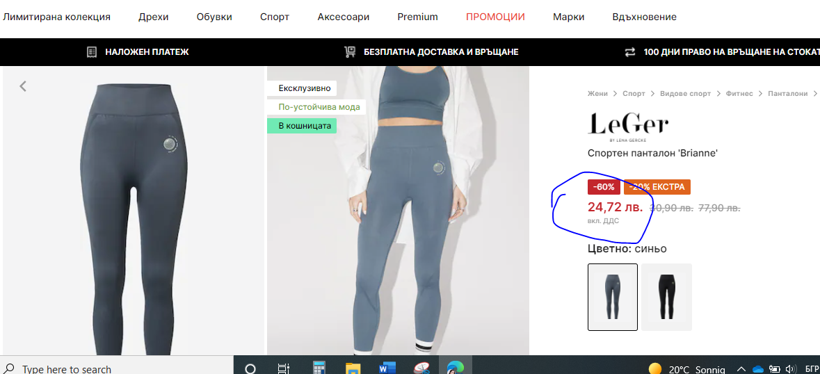Click the crossed-out 77,90 лв. price
The width and height of the screenshot is (820, 374).
[719, 209]
